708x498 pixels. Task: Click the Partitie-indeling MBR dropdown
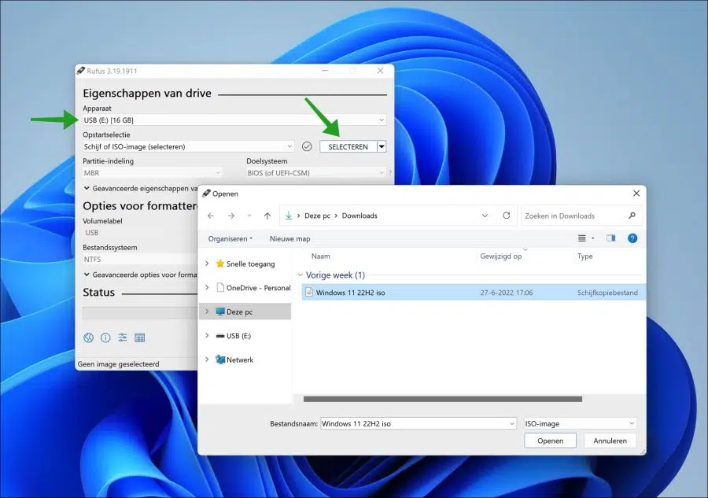tap(152, 173)
